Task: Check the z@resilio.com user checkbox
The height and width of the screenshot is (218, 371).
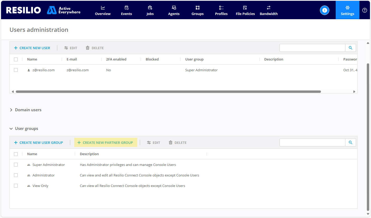Action: pos(16,70)
